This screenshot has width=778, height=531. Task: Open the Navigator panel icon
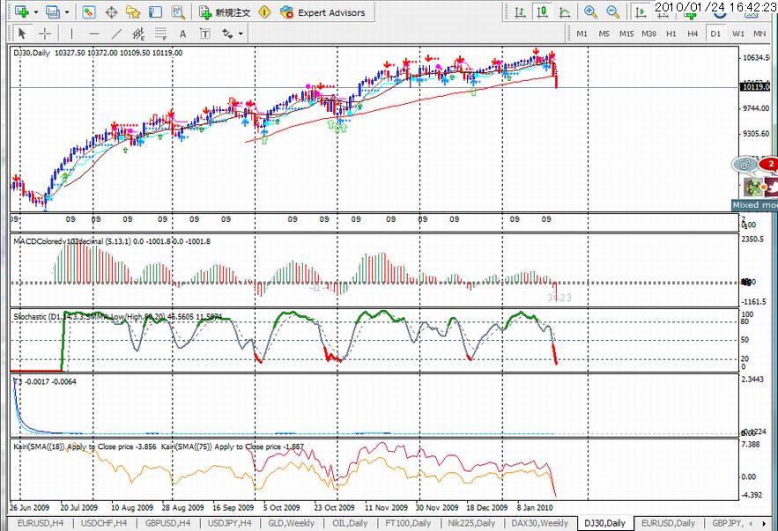tap(133, 12)
